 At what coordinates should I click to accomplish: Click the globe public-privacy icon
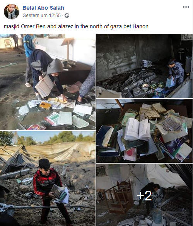(67, 16)
